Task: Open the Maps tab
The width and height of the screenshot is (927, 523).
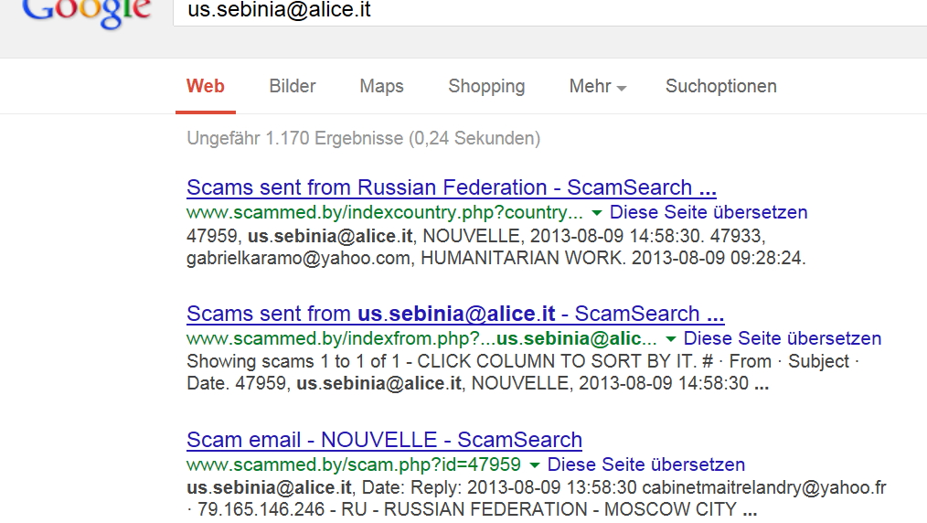Action: click(x=381, y=86)
